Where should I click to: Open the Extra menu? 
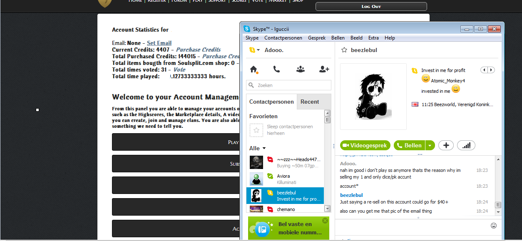(x=373, y=38)
